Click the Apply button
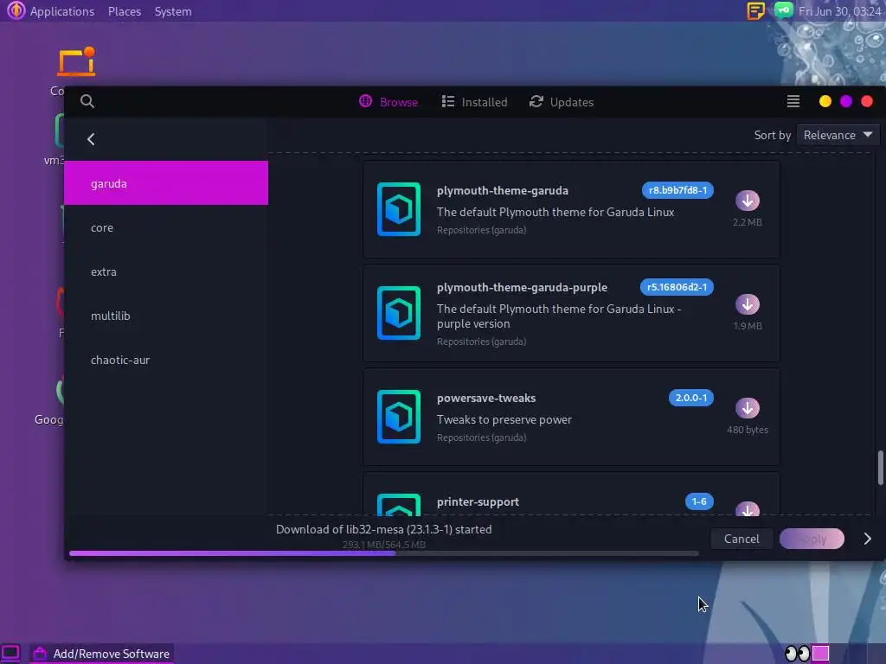The image size is (886, 664). click(812, 539)
